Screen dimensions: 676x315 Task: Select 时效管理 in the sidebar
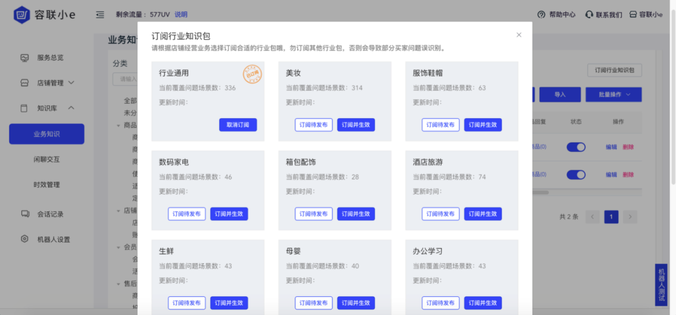[x=46, y=184]
